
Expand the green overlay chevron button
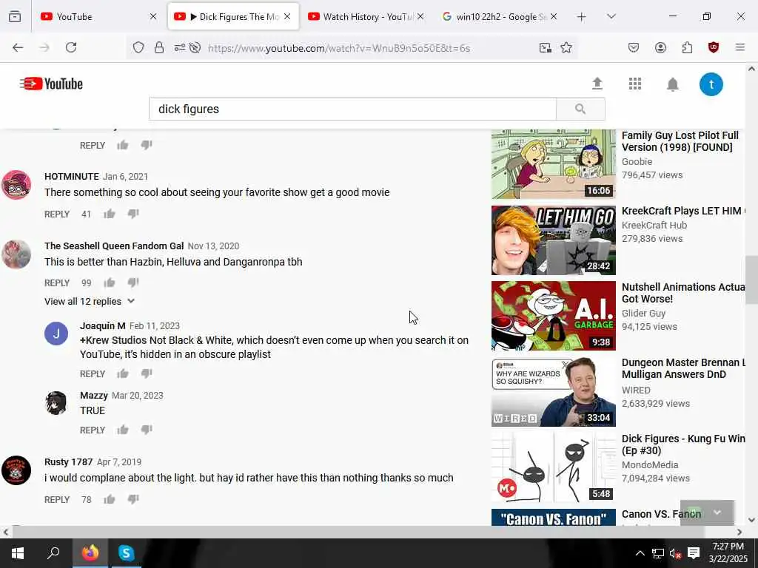tap(717, 513)
